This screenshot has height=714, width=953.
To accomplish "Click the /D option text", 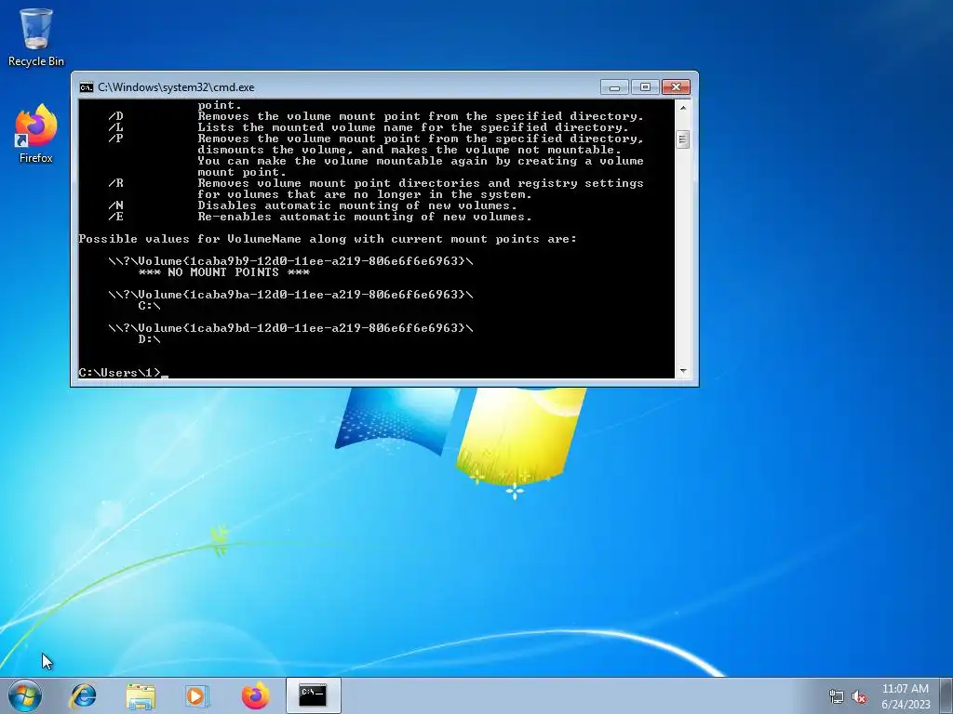I will point(115,116).
